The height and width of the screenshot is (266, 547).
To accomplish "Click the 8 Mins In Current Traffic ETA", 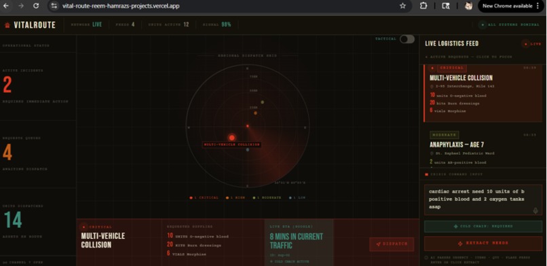I will (x=296, y=241).
